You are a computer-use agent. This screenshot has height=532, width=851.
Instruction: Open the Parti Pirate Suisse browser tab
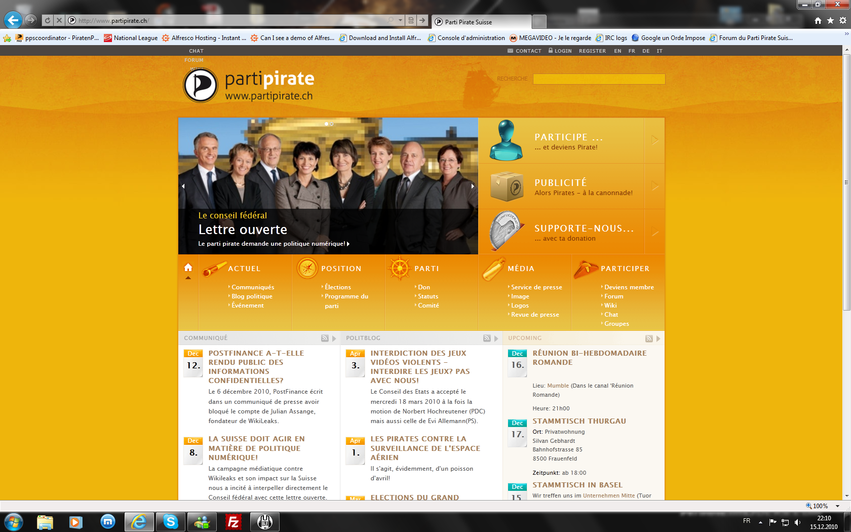tap(481, 22)
